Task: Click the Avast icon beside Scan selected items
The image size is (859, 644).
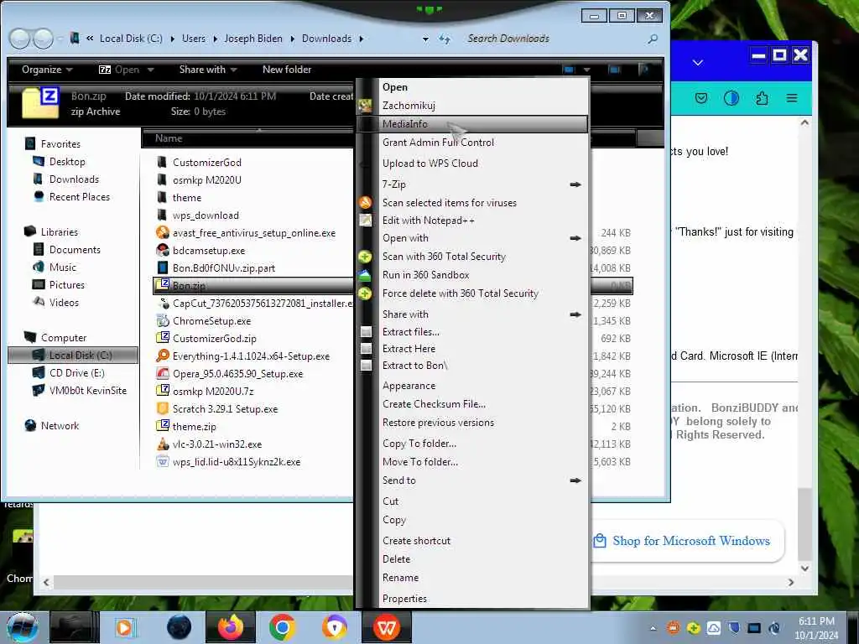Action: click(365, 203)
